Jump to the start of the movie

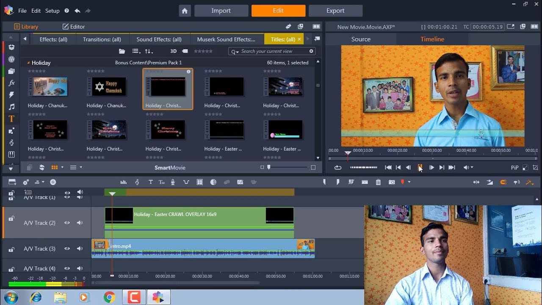pyautogui.click(x=388, y=168)
